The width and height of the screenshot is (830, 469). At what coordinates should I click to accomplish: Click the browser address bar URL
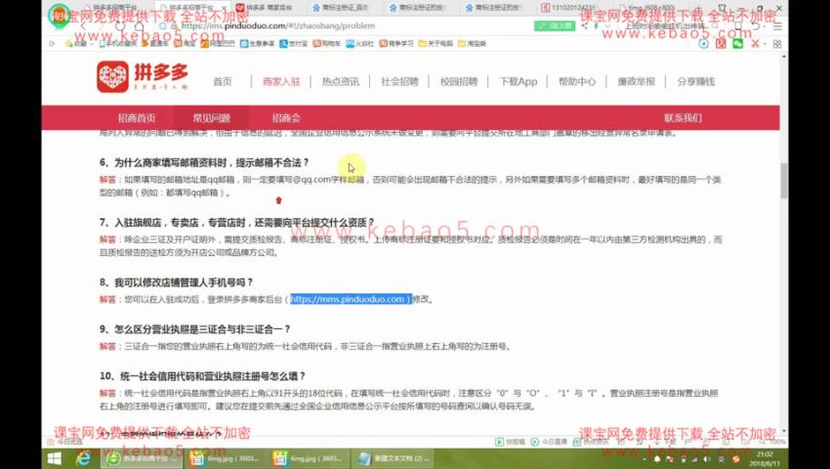pyautogui.click(x=278, y=25)
